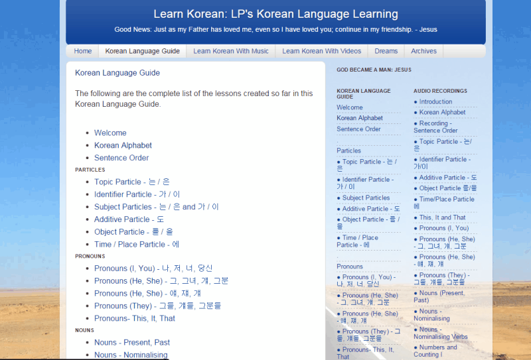This screenshot has height=360, width=531.
Task: Play Identifier Particle audio recording
Action: (442, 163)
